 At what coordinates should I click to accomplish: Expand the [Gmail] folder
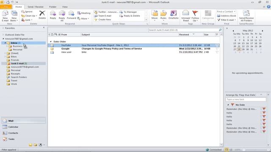[5, 53]
